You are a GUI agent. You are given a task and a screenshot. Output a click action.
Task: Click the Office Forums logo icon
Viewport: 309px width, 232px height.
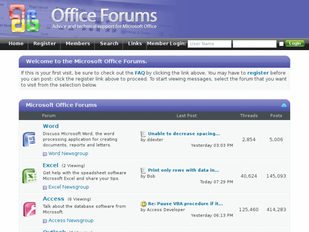[24, 18]
